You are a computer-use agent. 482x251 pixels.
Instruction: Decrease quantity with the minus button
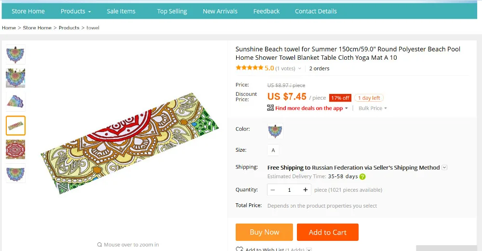coord(273,190)
